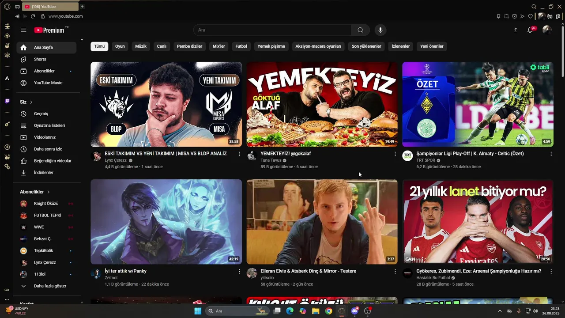Open the Tuna Tavus channel link
Viewport: 565px width, 318px height.
[271, 160]
